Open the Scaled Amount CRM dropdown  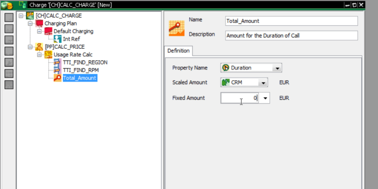point(263,83)
